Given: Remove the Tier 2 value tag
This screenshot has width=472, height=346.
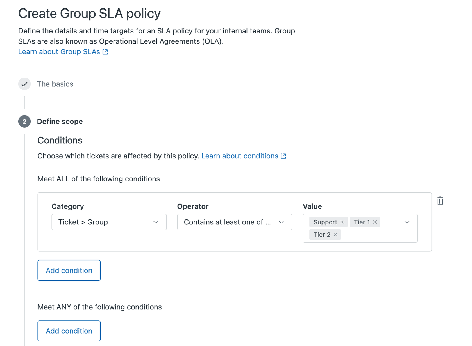Looking at the screenshot, I should point(335,234).
